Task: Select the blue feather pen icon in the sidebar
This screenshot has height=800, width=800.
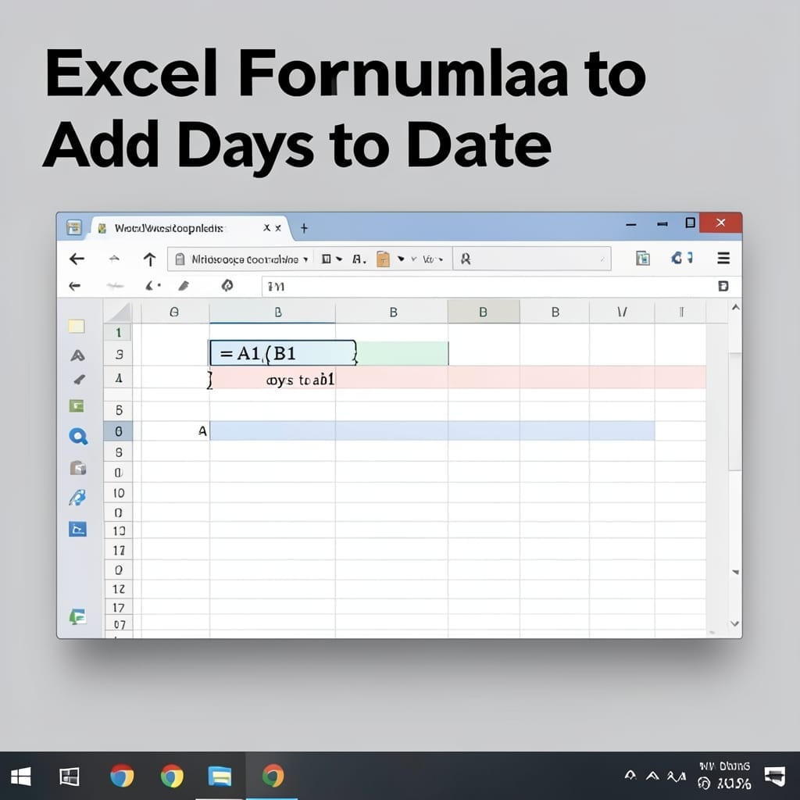Action: 77,498
